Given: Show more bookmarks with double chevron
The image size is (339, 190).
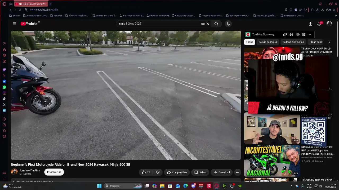Looking at the screenshot, I should click(x=336, y=16).
